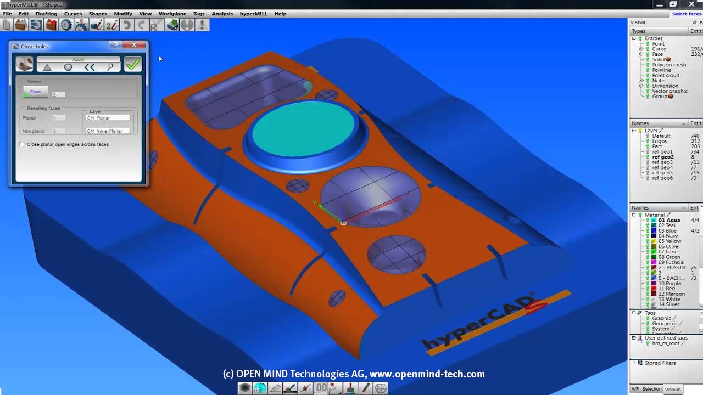This screenshot has width=703, height=395.
Task: Click the Non planar layer field OM_None-Planar
Action: tap(108, 131)
